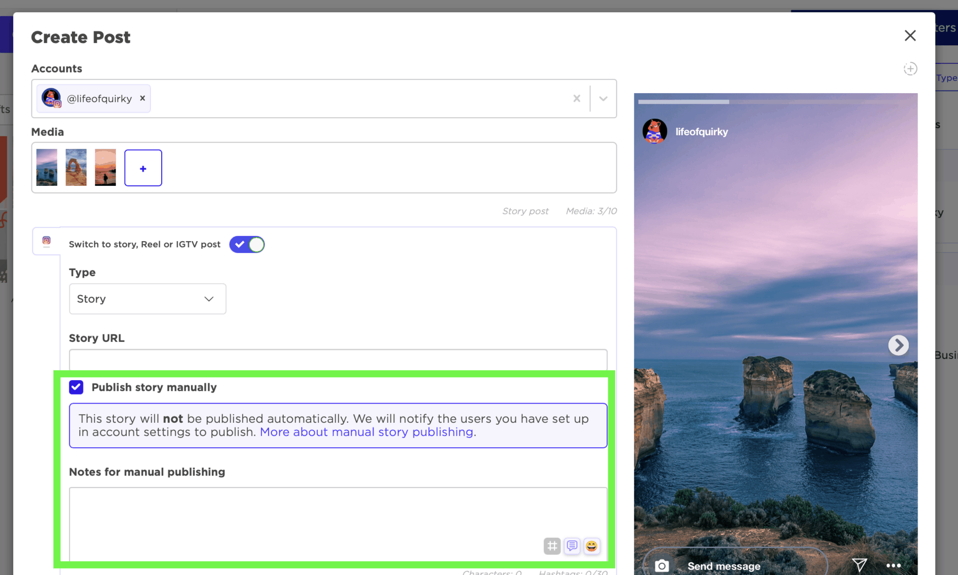This screenshot has width=958, height=575.
Task: Add more media with plus button
Action: 143,168
